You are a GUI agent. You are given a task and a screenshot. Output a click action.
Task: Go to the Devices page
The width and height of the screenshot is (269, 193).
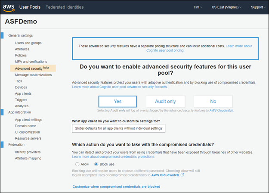click(x=21, y=87)
